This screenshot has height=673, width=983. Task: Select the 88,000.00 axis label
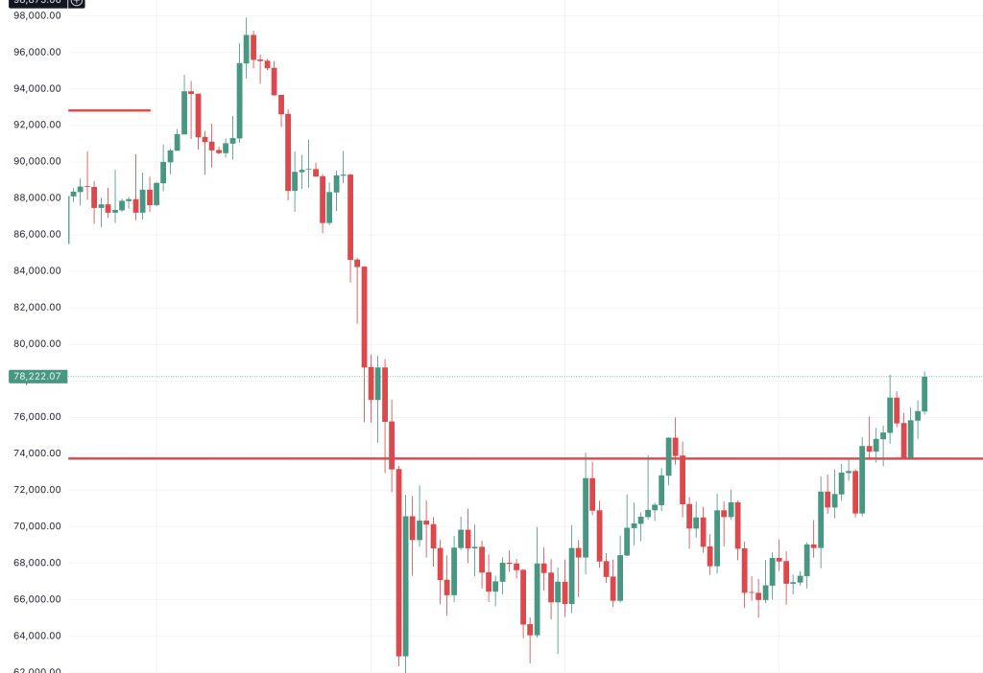37,197
